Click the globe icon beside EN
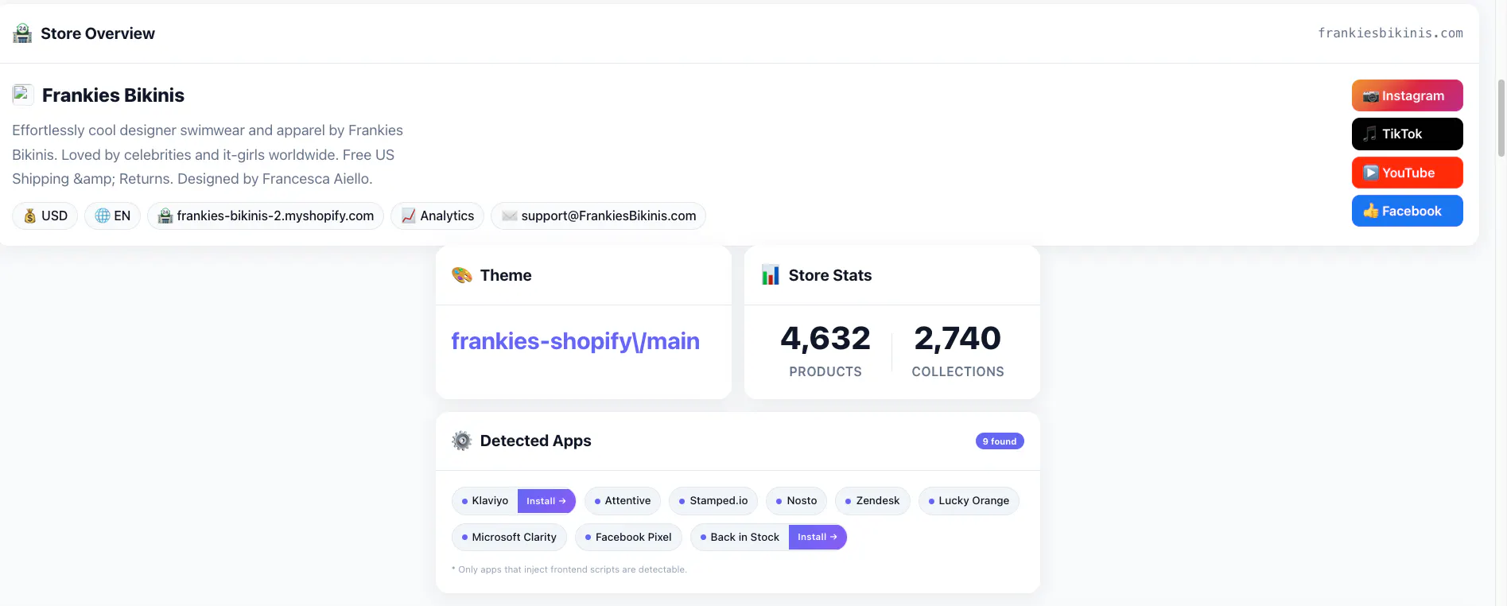The height and width of the screenshot is (606, 1507). point(103,216)
